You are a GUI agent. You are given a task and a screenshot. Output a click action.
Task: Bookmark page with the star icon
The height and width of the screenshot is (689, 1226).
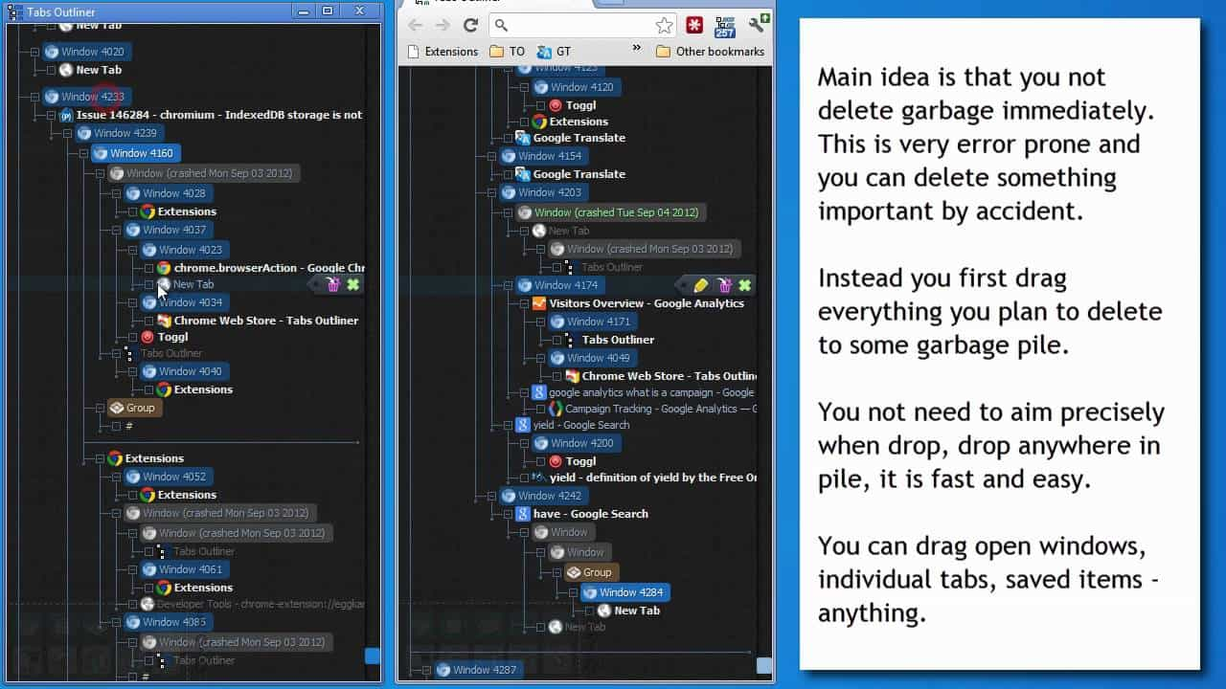pyautogui.click(x=664, y=26)
